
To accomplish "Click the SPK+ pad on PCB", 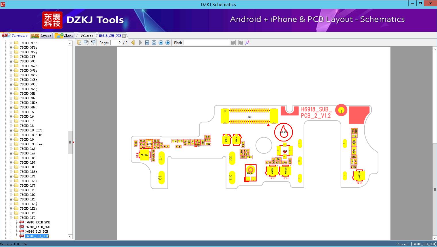I will click(226, 139).
